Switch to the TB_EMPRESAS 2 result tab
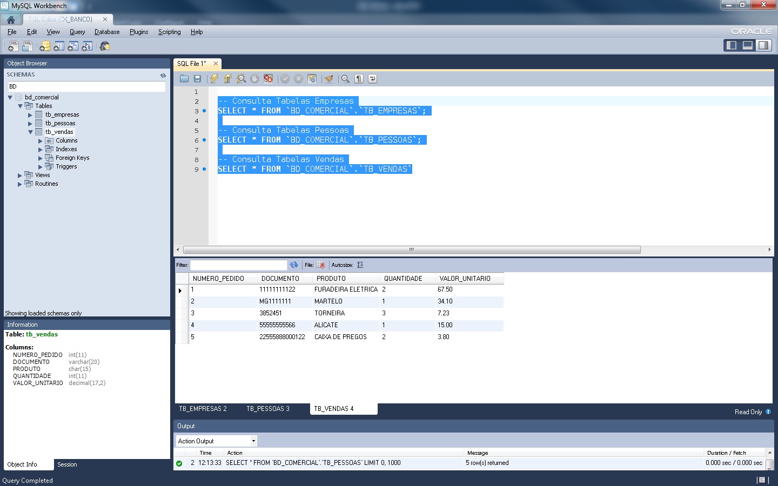The height and width of the screenshot is (486, 778). 204,409
